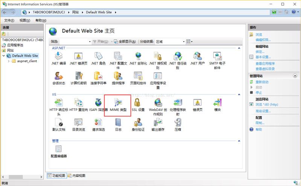This screenshot has width=301, height=186.
Task: Collapse the ASP.NET group section
Action: coord(239,48)
